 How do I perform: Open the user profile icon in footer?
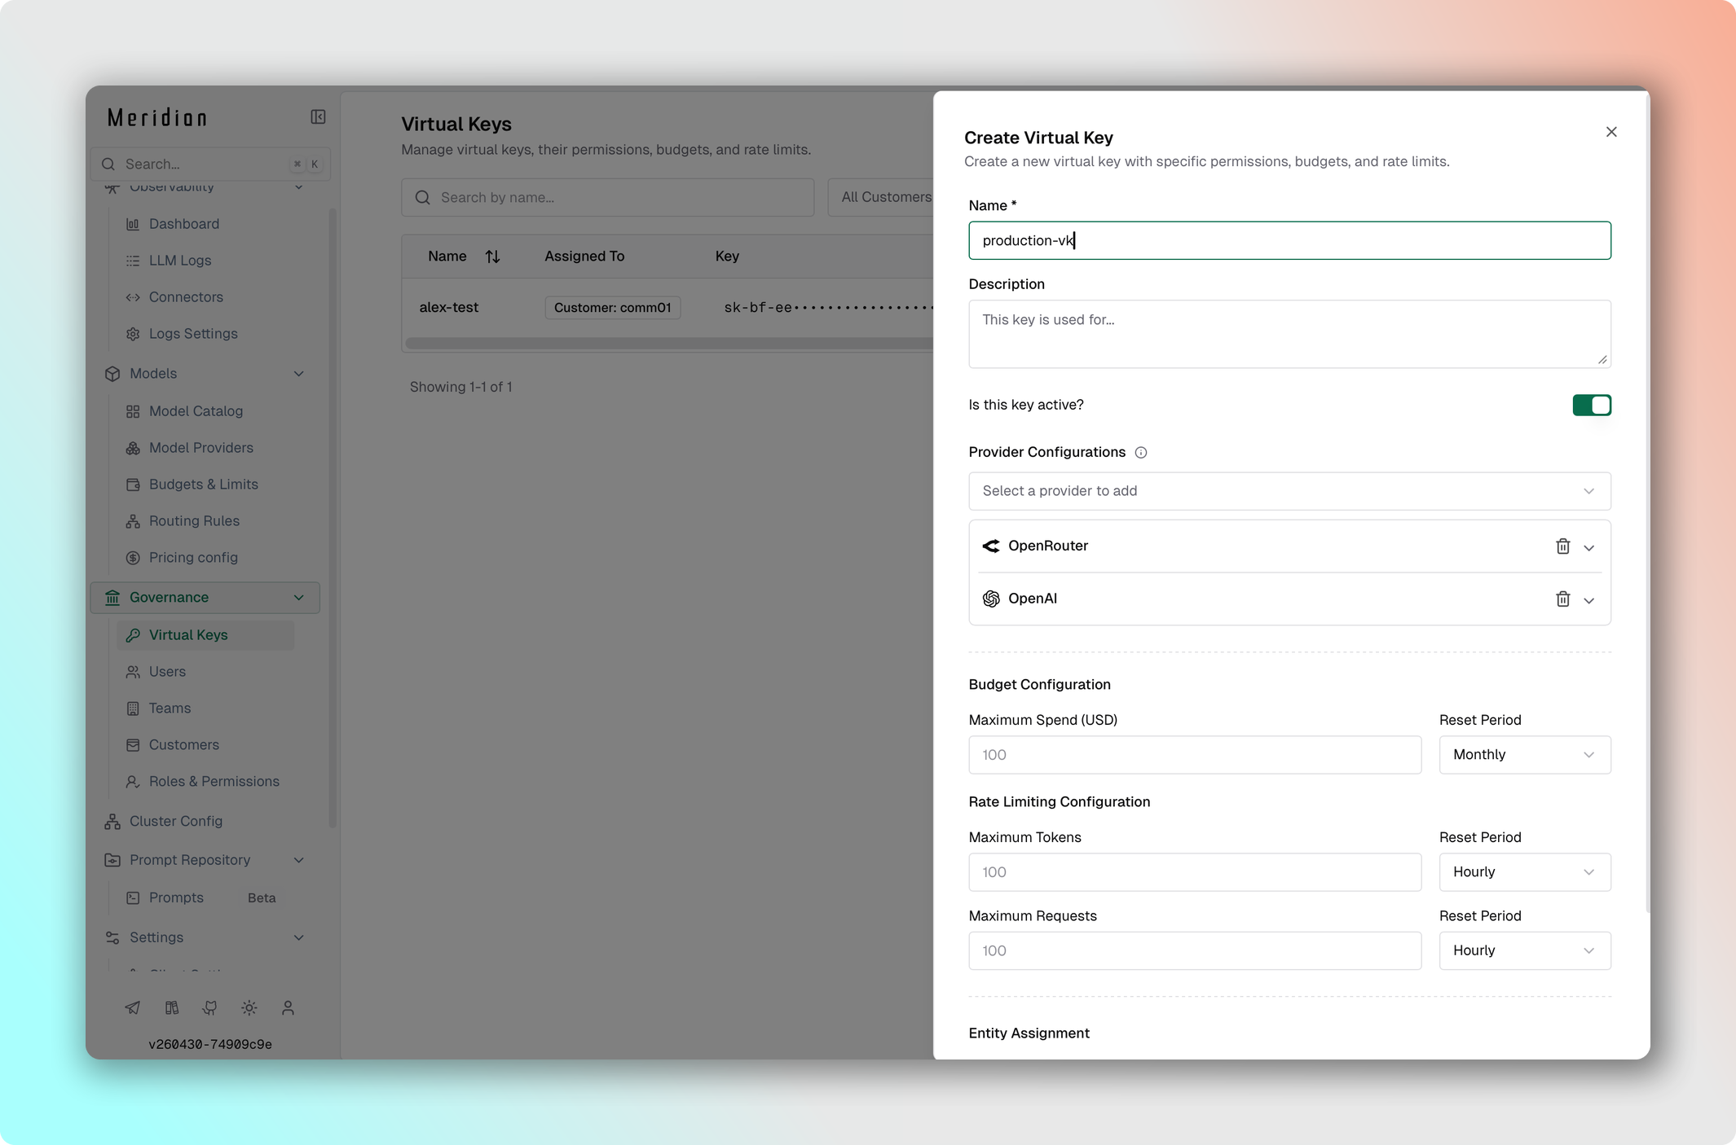(x=288, y=1008)
